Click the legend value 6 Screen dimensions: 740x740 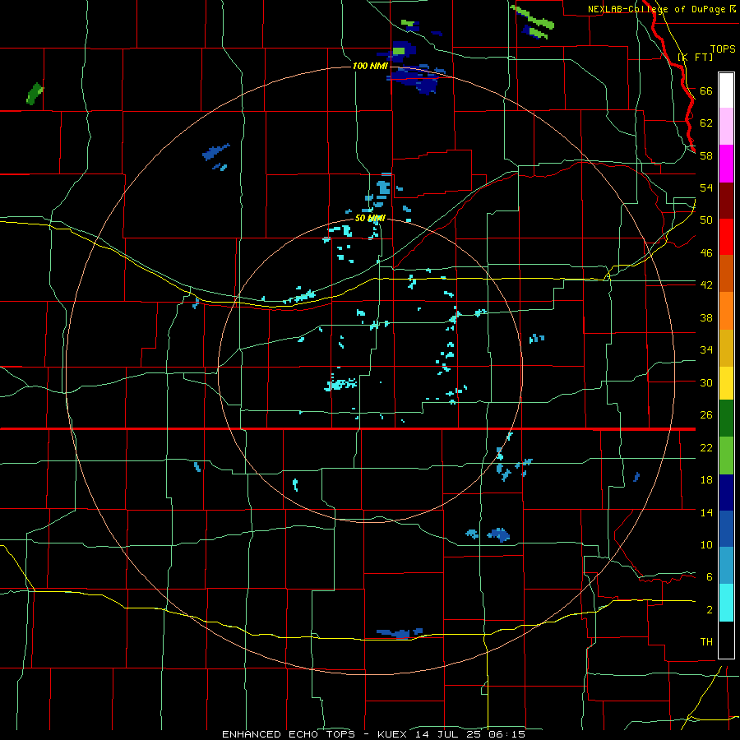(709, 577)
